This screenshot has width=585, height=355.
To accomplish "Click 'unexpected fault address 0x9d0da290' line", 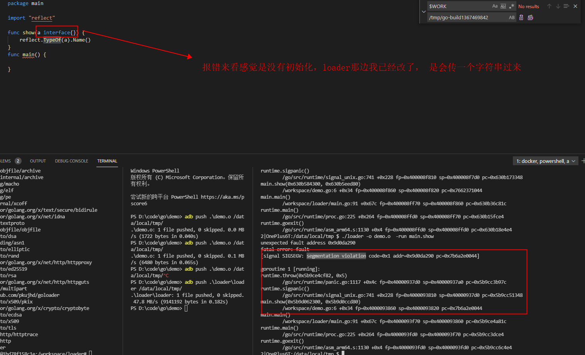I will [x=308, y=243].
